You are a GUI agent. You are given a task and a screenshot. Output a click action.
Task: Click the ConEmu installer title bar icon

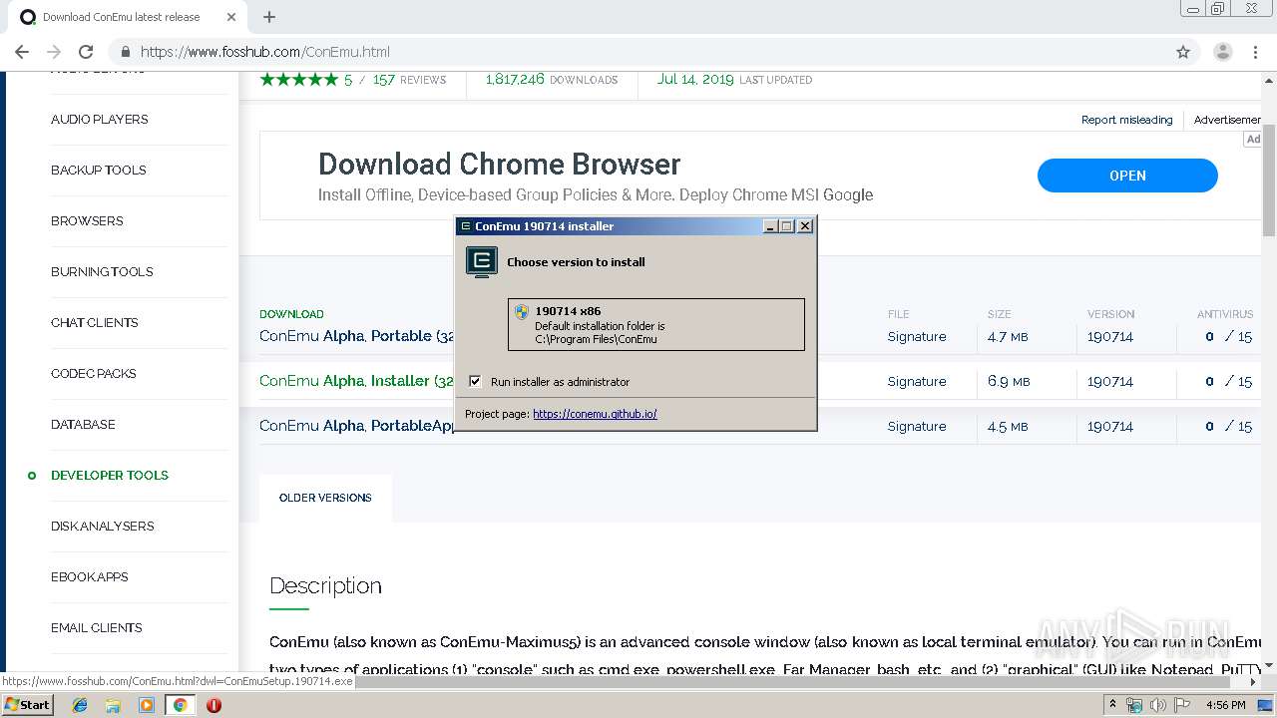pos(466,226)
